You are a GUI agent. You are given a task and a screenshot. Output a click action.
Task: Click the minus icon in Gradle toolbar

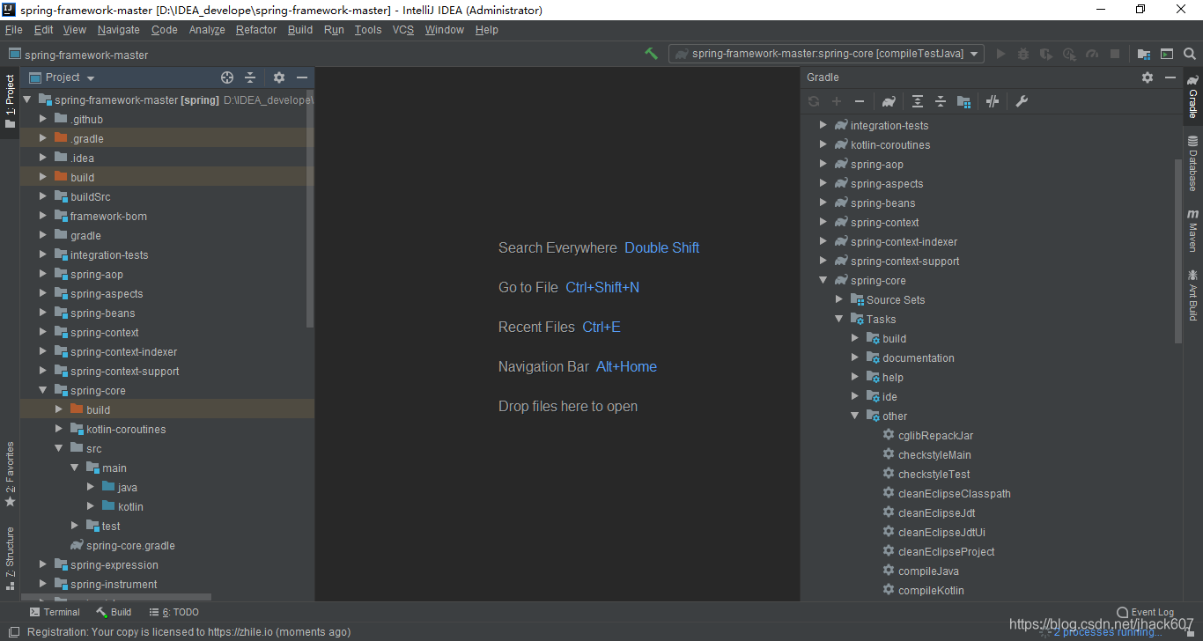tap(860, 101)
